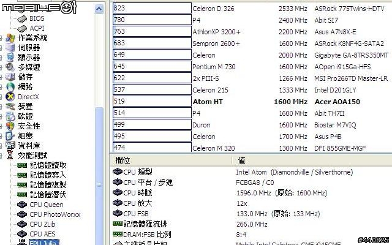Click the 記憶體寫入 memory module icon

(x=22, y=175)
